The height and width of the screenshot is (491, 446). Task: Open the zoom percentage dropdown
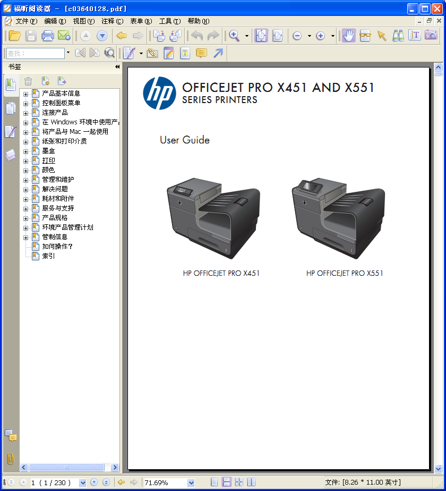[191, 482]
